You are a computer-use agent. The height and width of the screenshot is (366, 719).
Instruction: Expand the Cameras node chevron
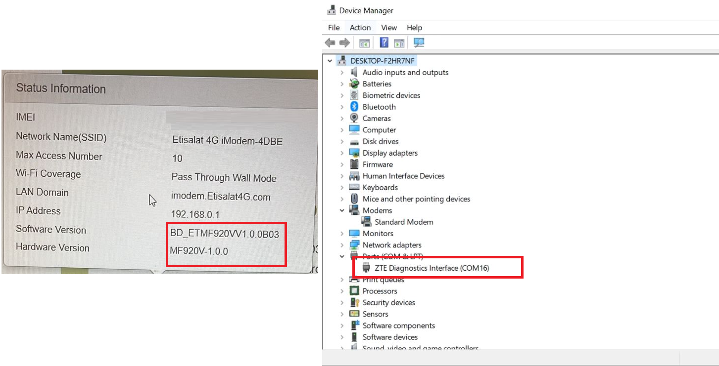[x=342, y=119]
